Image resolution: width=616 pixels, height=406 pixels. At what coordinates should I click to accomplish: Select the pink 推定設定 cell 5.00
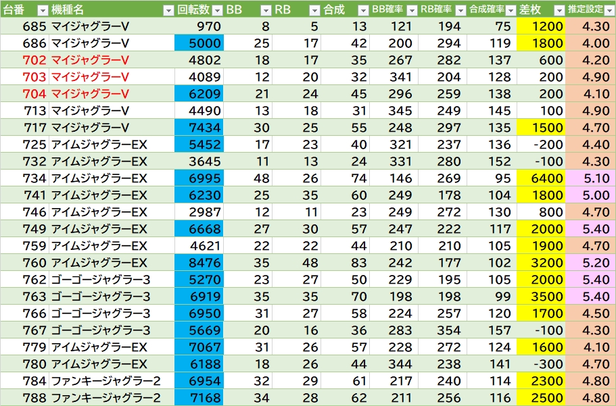590,195
